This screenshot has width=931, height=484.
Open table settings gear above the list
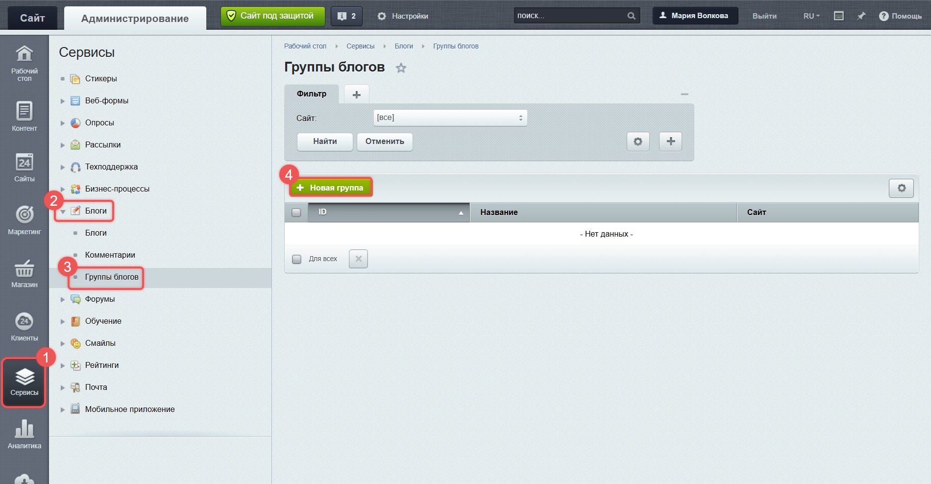(901, 188)
